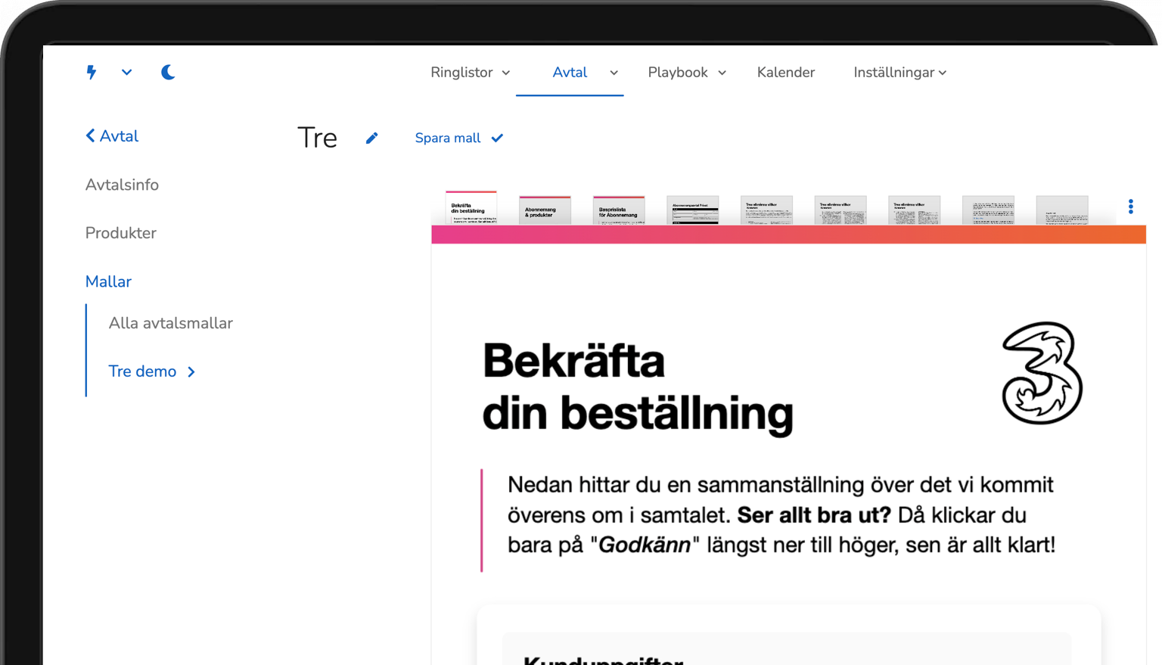Image resolution: width=1162 pixels, height=665 pixels.
Task: Select the 'Abonnemangsavtal Privat' page thumbnail
Action: tap(693, 210)
